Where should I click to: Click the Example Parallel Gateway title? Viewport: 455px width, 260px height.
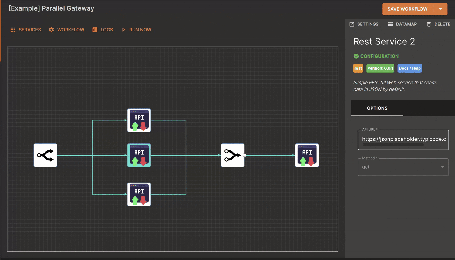(51, 8)
